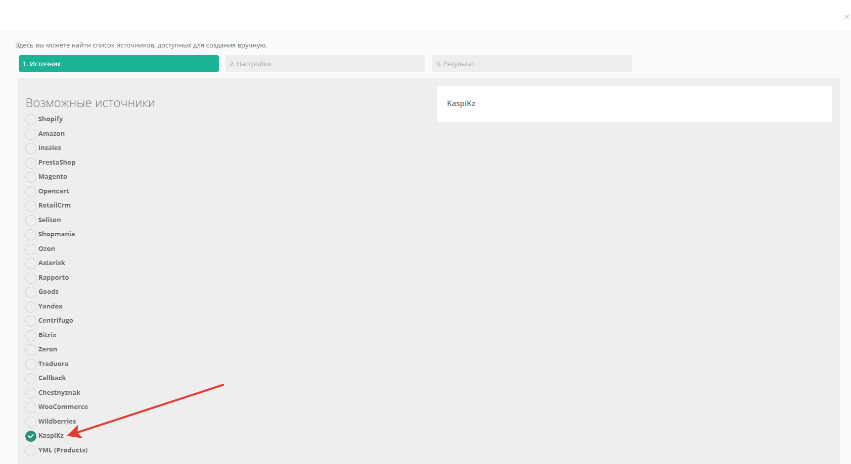
Task: Select the Shopmania source option
Action: (31, 235)
